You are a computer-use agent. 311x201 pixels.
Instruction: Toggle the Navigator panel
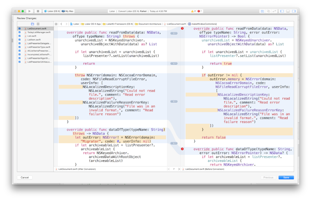[x=282, y=11]
